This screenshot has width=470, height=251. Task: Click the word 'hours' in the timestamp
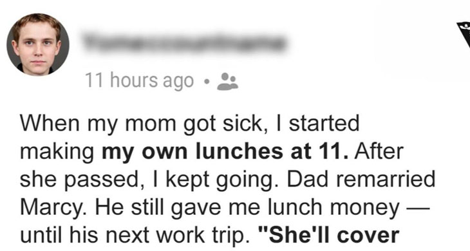[135, 80]
